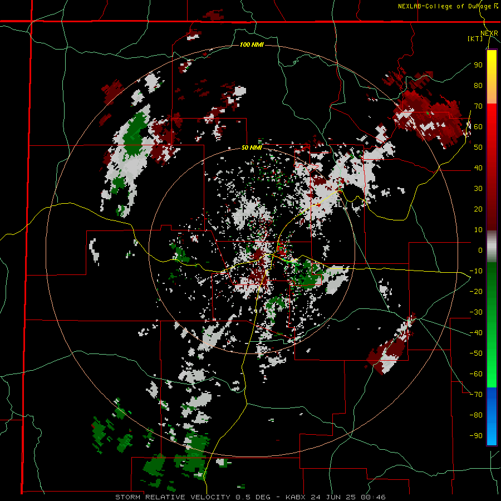Click the 50 NMI range ring label
This screenshot has height=501, width=501.
pyautogui.click(x=252, y=148)
